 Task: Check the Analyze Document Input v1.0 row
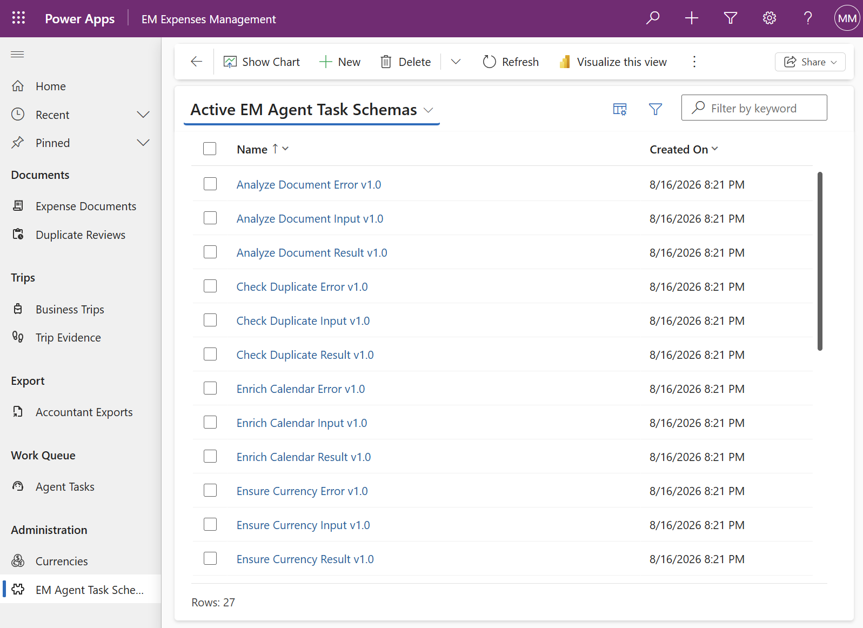[x=210, y=218]
